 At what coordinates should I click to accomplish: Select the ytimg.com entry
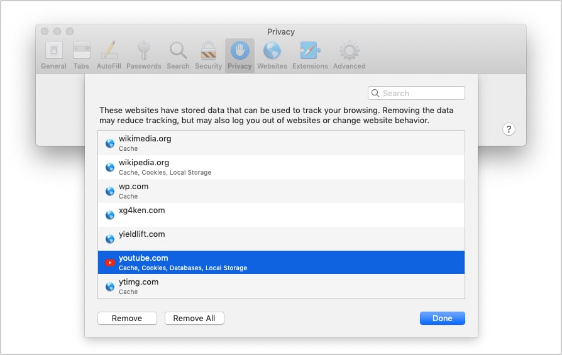(282, 287)
